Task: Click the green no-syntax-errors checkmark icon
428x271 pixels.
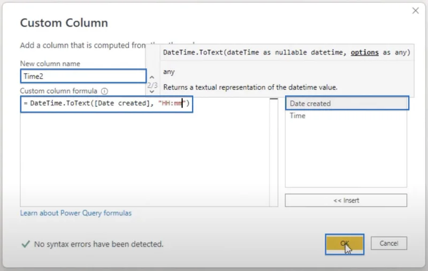Action: click(x=26, y=244)
